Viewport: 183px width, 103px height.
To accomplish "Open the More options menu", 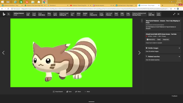I will point(87,92).
